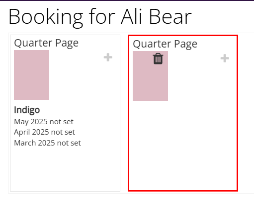Delete the booking using the trash icon
This screenshot has width=254, height=197.
tap(158, 59)
